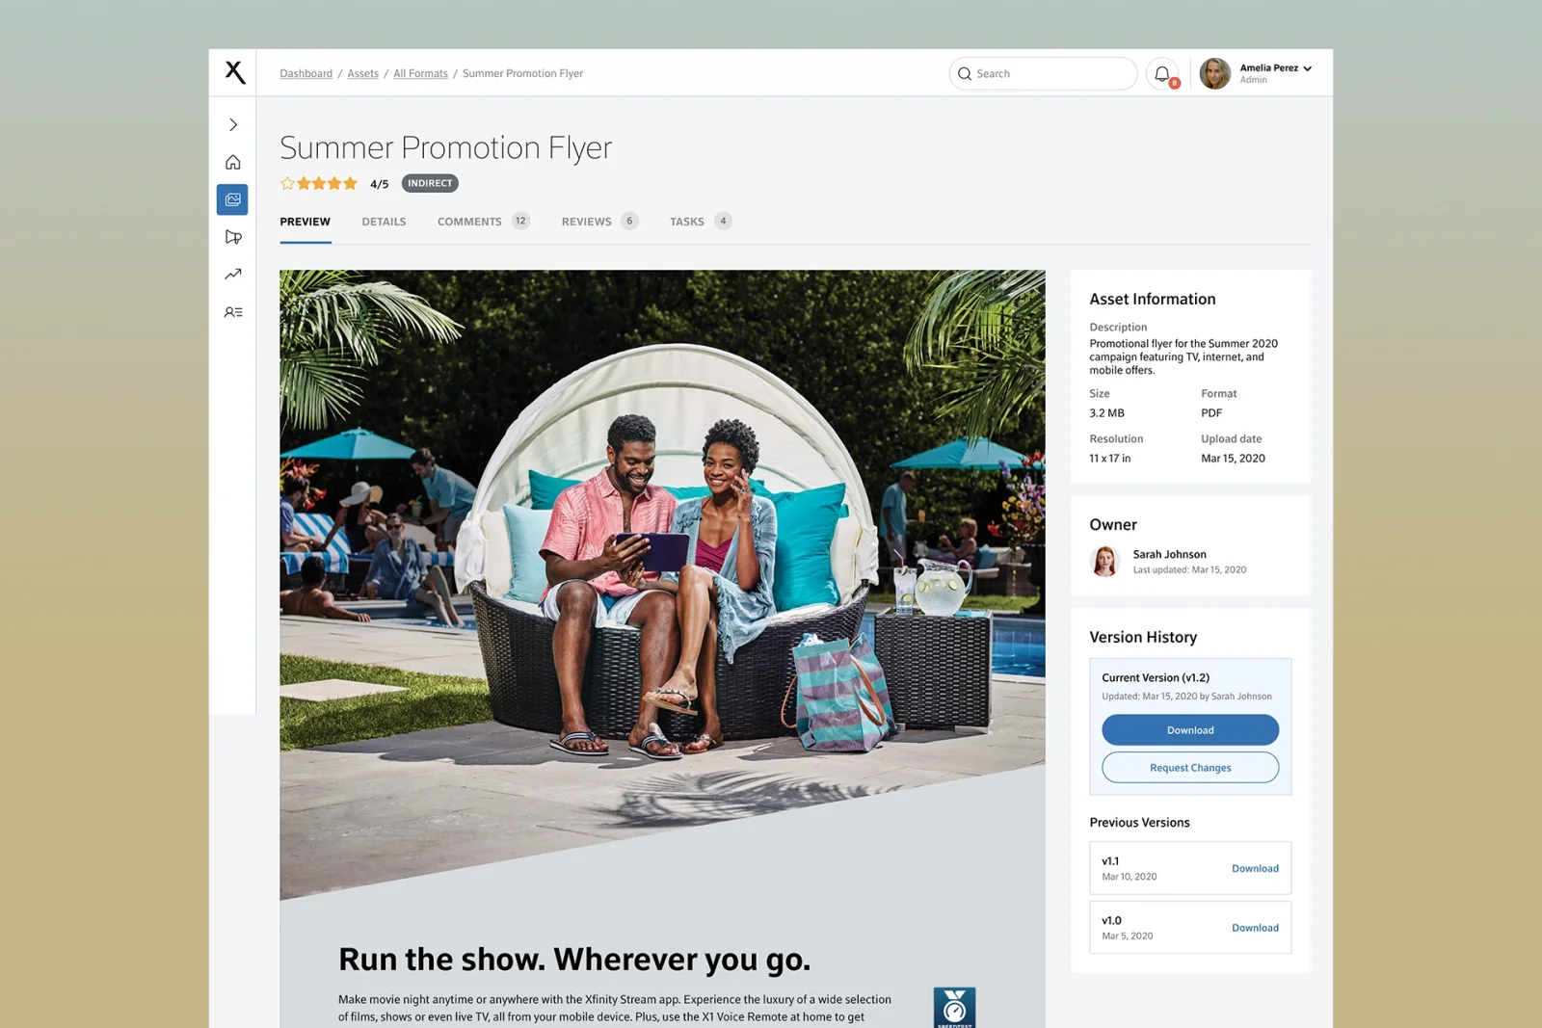Download version v1.1
This screenshot has height=1028, width=1542.
pyautogui.click(x=1255, y=869)
